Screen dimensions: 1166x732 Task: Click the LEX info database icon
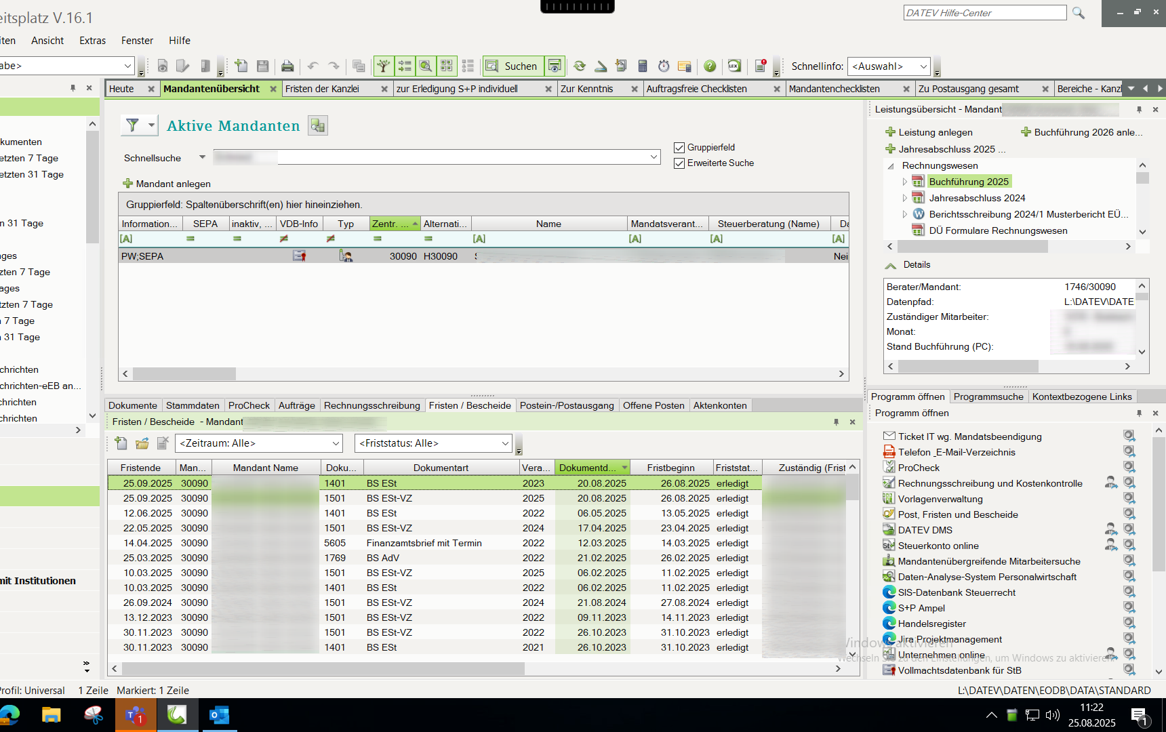734,66
